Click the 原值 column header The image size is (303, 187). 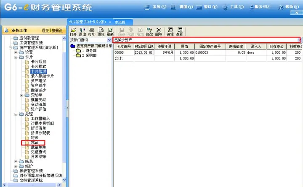[x=185, y=47]
